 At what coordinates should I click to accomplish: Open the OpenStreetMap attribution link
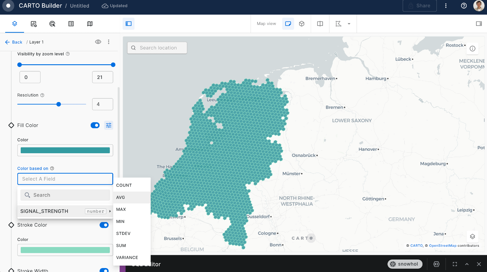pos(443,246)
